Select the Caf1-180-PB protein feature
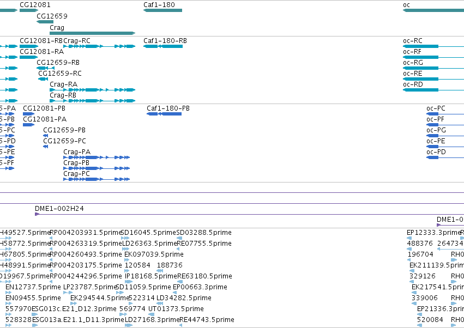Screen dimensions: 464x328 (x=164, y=114)
